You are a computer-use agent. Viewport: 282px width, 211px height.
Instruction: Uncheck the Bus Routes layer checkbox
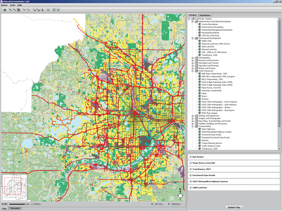[191, 157]
